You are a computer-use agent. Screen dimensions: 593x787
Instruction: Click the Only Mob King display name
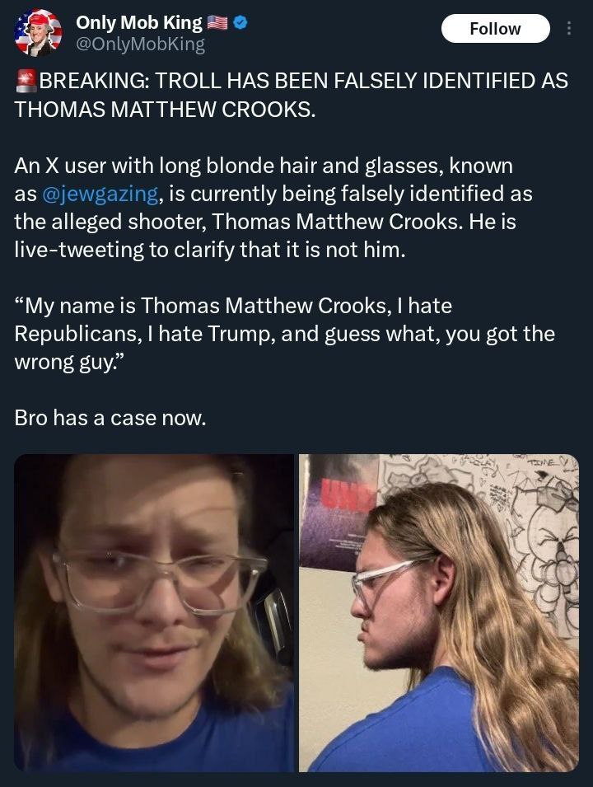[139, 22]
